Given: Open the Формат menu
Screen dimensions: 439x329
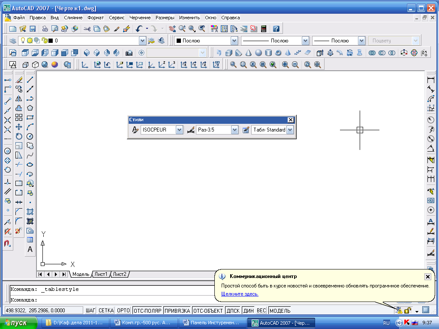Looking at the screenshot, I should [x=96, y=18].
